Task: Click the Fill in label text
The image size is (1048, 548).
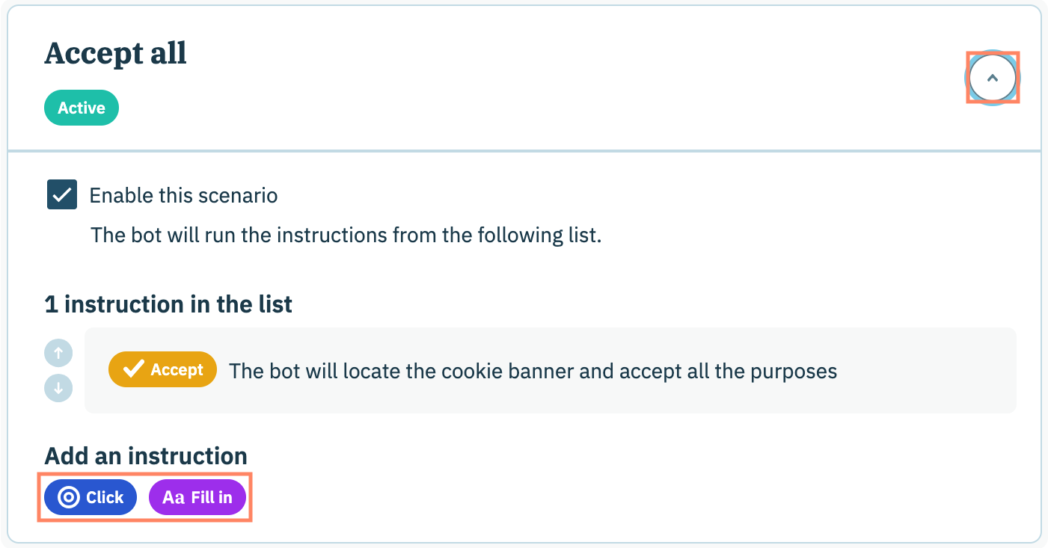Action: [x=212, y=498]
